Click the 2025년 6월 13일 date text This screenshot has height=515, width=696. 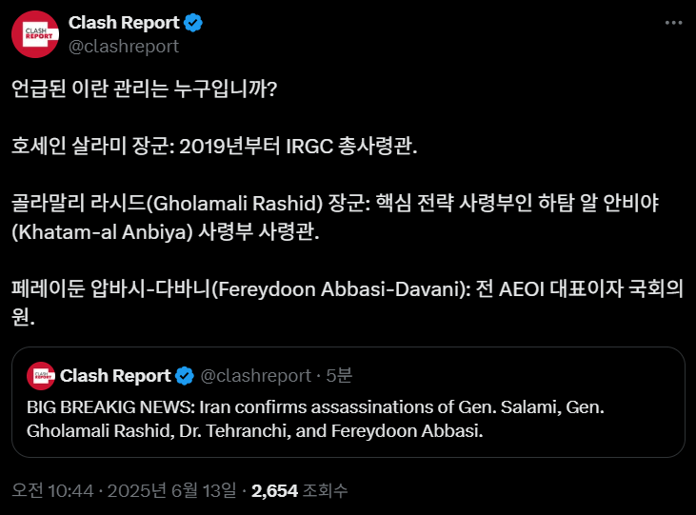(172, 490)
